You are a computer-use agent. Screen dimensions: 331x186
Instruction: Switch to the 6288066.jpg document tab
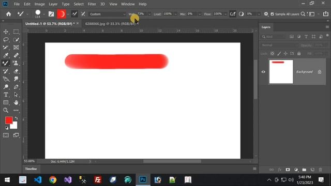click(x=110, y=24)
